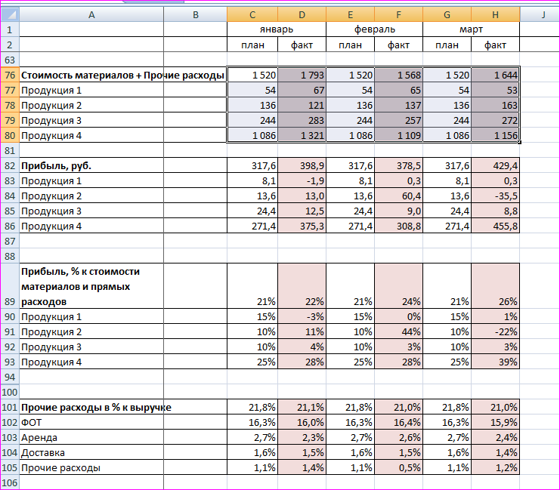560x490 pixels.
Task: Click 'план' cell under январь
Action: click(x=252, y=45)
